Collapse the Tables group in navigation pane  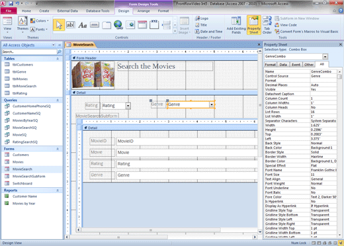click(x=58, y=59)
